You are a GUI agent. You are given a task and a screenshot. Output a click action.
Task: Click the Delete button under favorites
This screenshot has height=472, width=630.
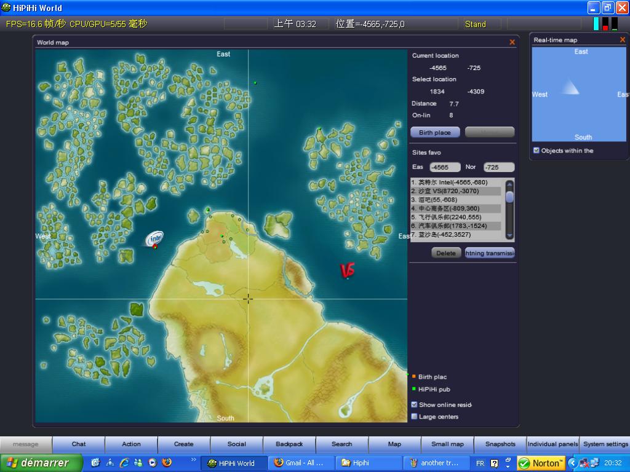pyautogui.click(x=446, y=253)
